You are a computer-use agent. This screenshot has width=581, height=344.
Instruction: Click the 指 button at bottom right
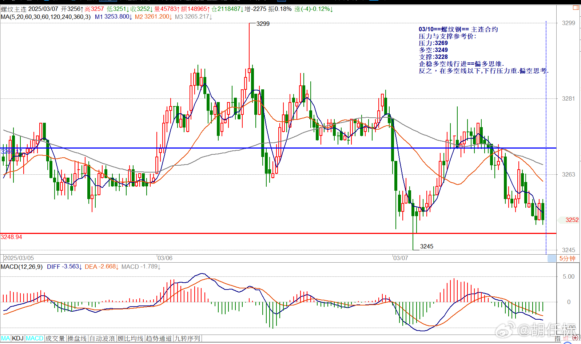click(x=558, y=339)
